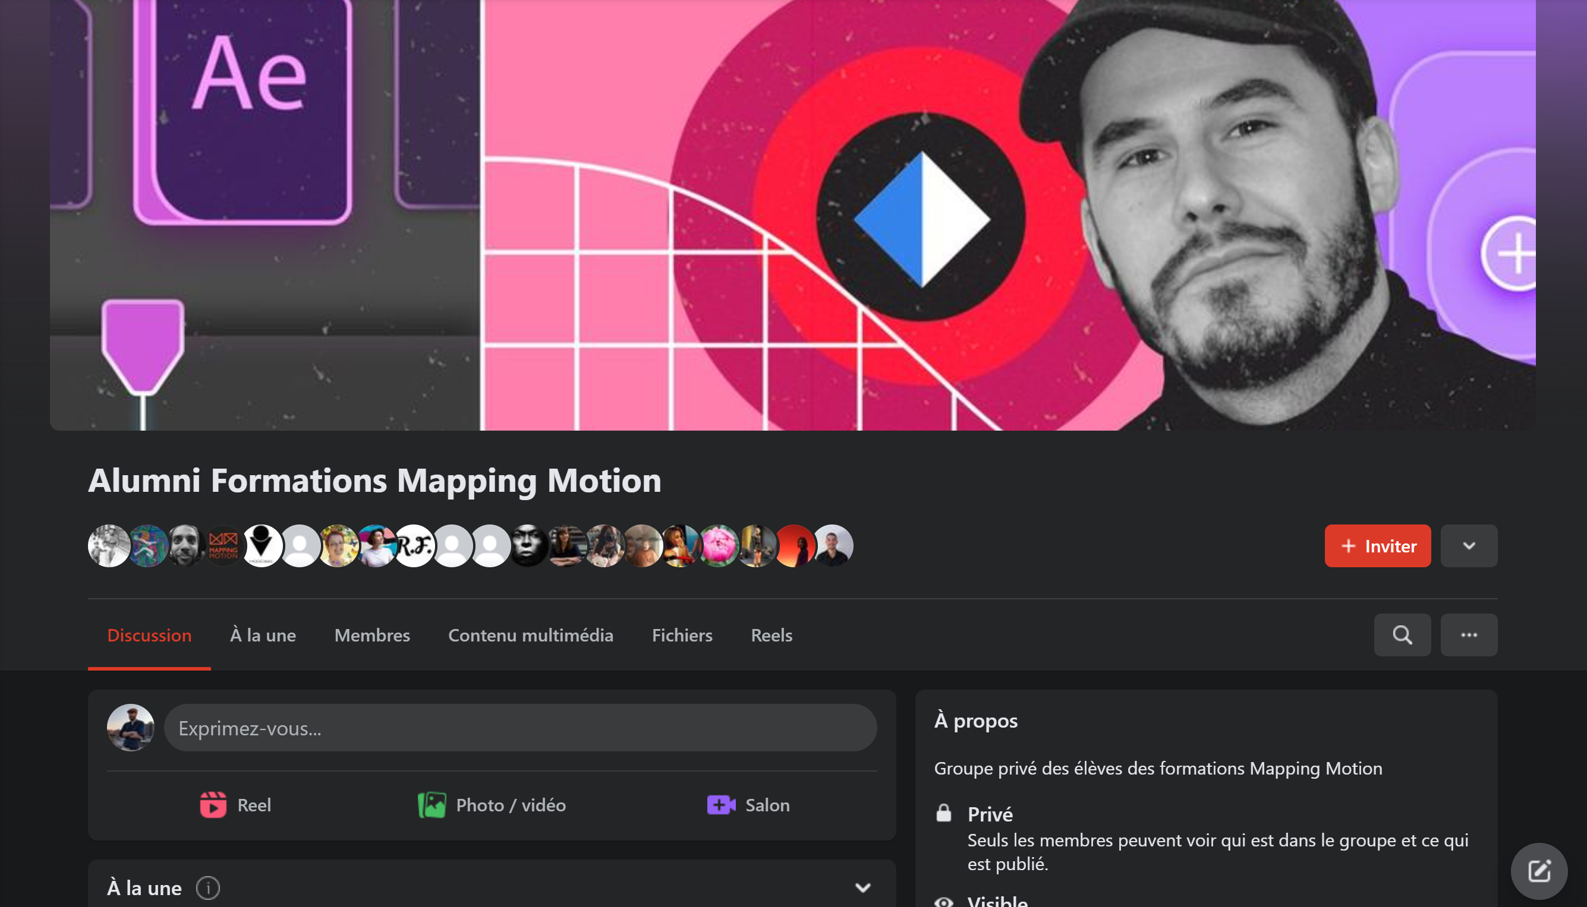Click the lock icon next to Privé
Screen dimensions: 1587x907
[x=943, y=813]
